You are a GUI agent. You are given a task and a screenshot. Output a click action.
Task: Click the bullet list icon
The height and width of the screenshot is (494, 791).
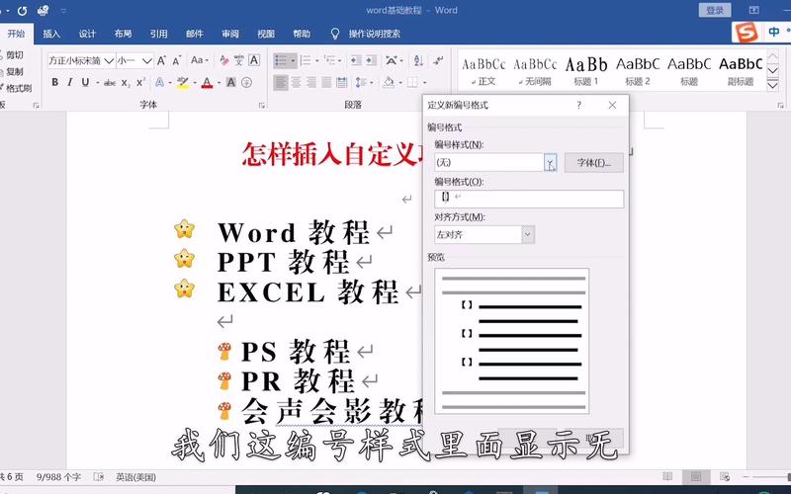pyautogui.click(x=281, y=60)
